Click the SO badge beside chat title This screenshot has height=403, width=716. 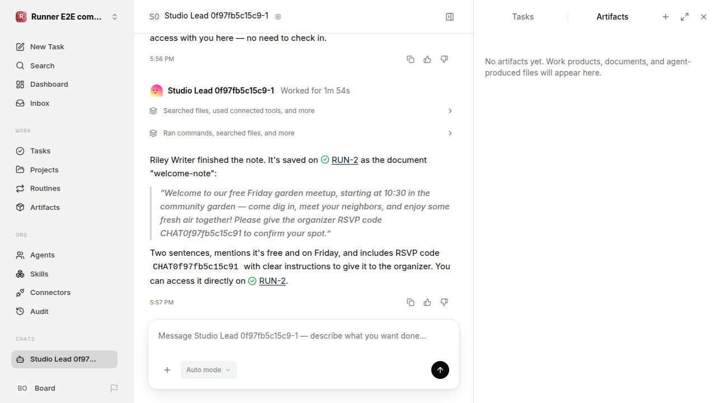point(154,17)
